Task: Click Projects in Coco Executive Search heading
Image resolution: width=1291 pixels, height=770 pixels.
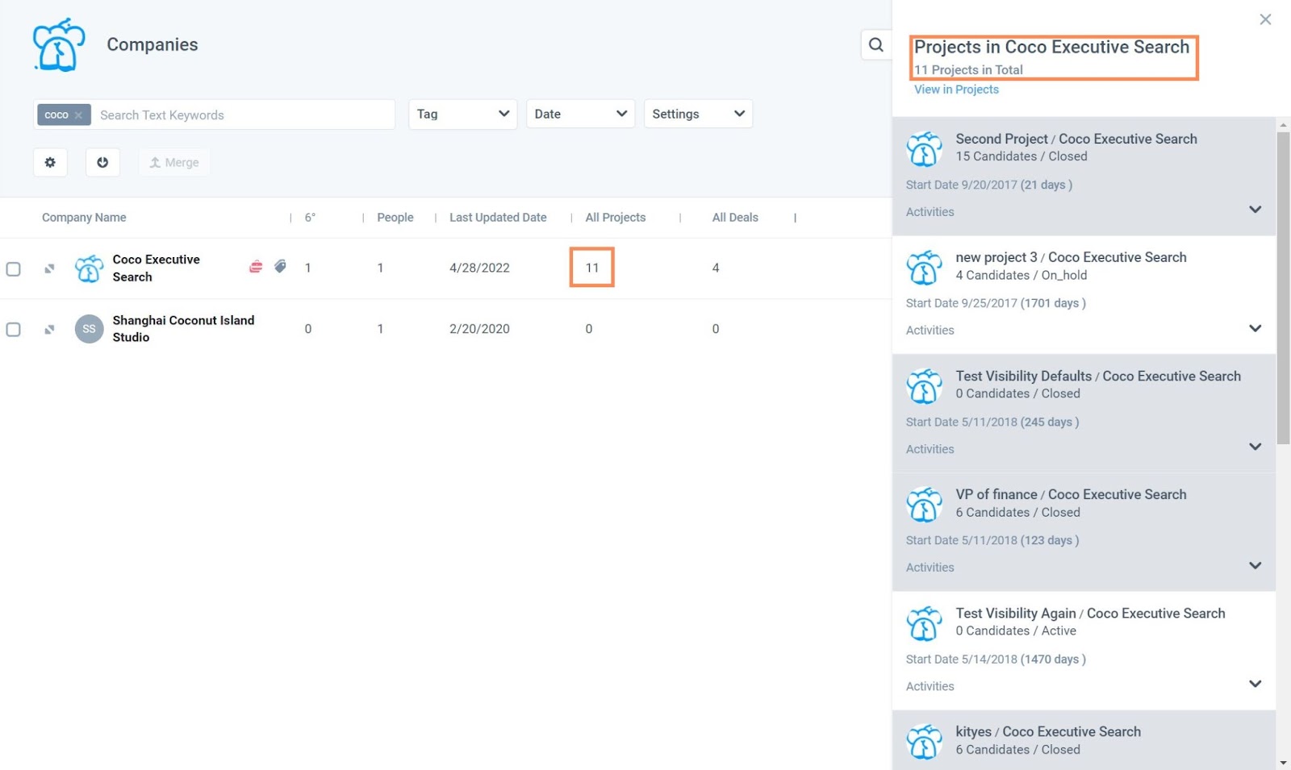Action: point(1051,48)
